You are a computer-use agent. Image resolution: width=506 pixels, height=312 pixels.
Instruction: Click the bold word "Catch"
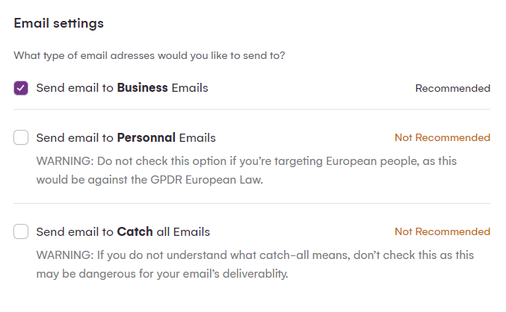tap(135, 231)
